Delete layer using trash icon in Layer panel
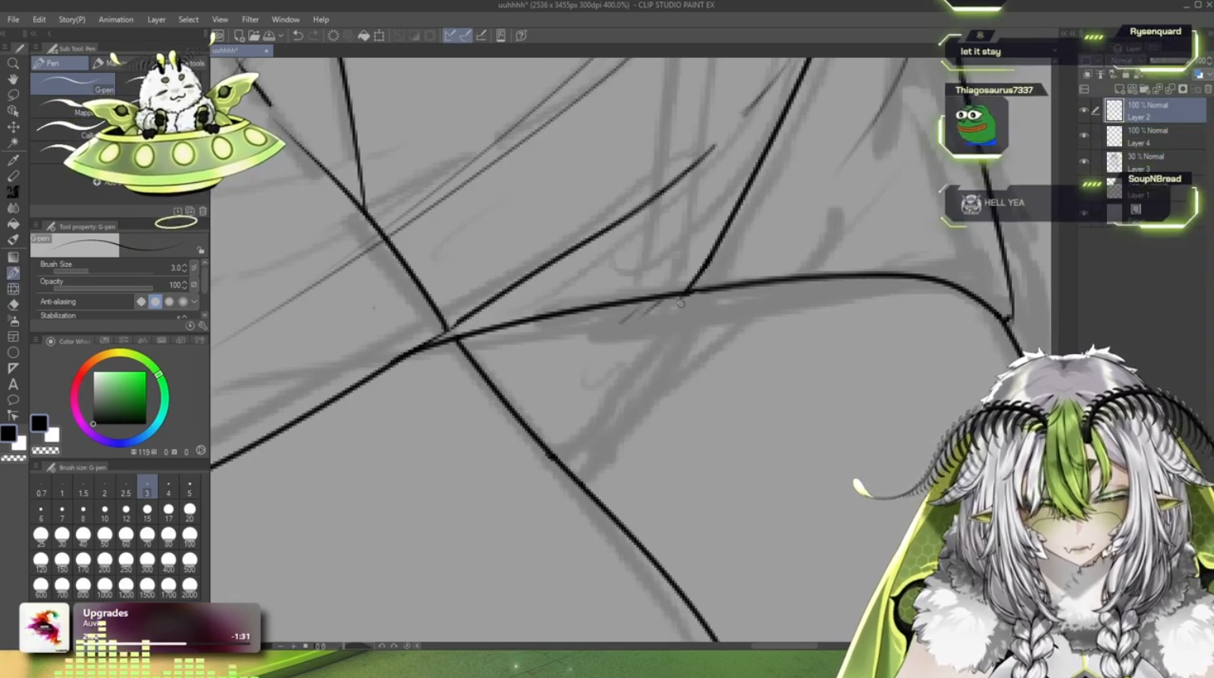The height and width of the screenshot is (678, 1214). [1208, 90]
